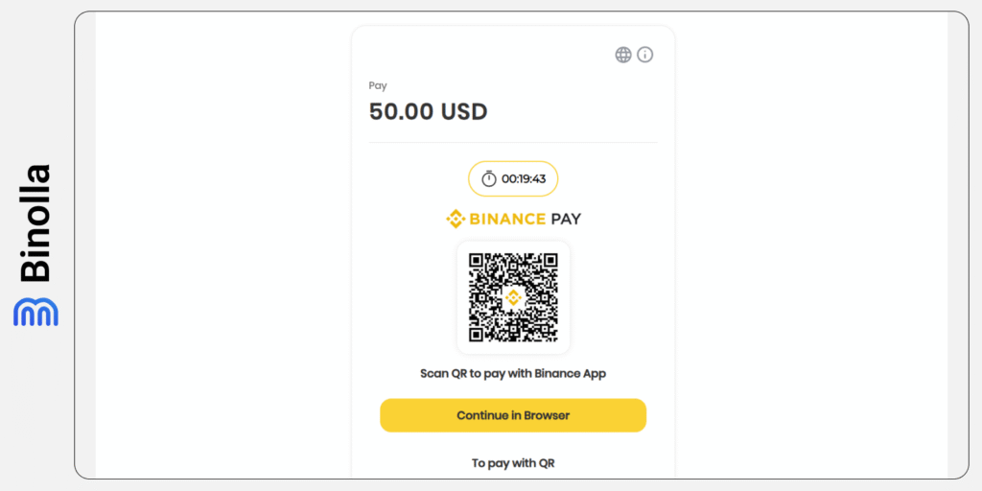Click the top-left corner square of the QR code
The width and height of the screenshot is (982, 491).
click(479, 264)
